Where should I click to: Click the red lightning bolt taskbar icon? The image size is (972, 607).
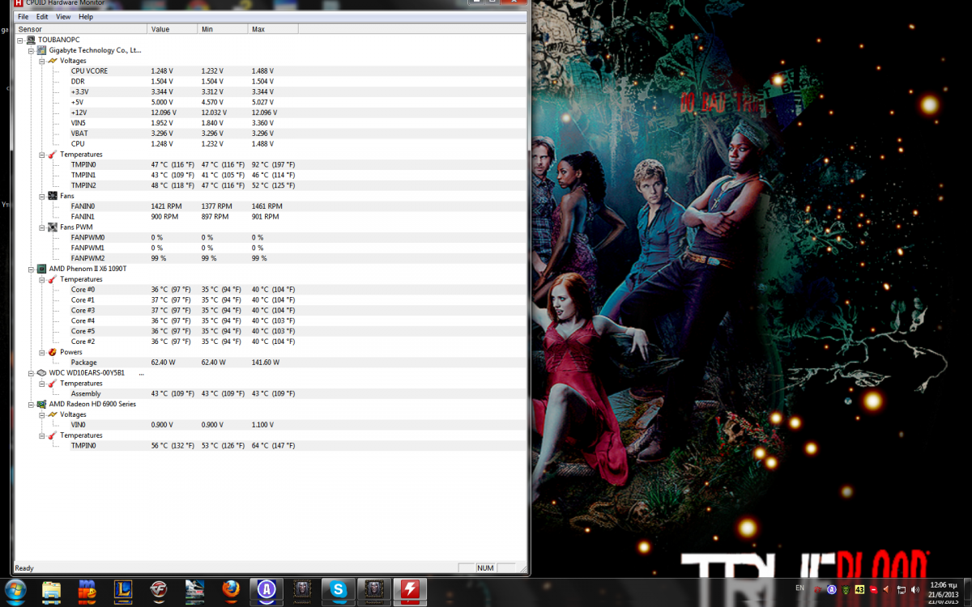(x=410, y=590)
